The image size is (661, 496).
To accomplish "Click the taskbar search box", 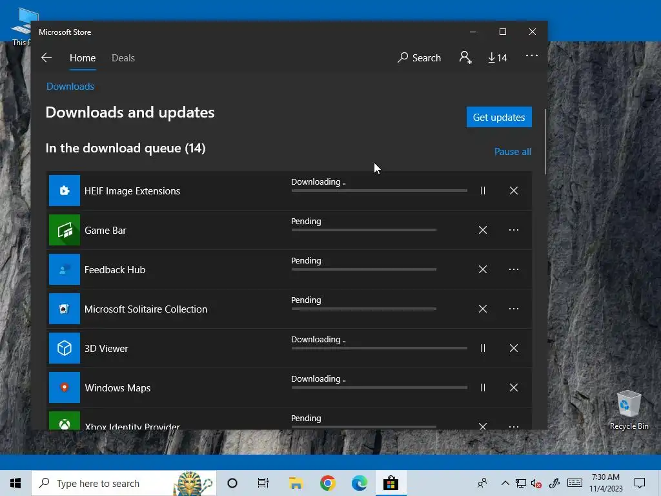I will click(124, 483).
